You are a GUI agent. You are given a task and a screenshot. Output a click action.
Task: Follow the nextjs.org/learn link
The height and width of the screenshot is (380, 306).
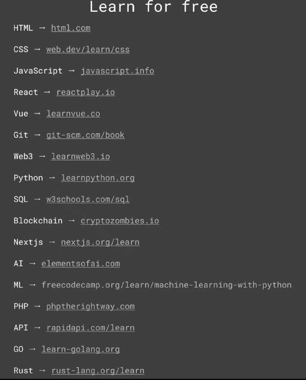point(100,242)
